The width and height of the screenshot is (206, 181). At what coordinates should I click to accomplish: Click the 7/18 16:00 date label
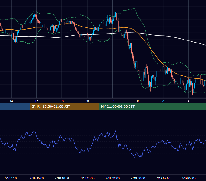[37, 178]
